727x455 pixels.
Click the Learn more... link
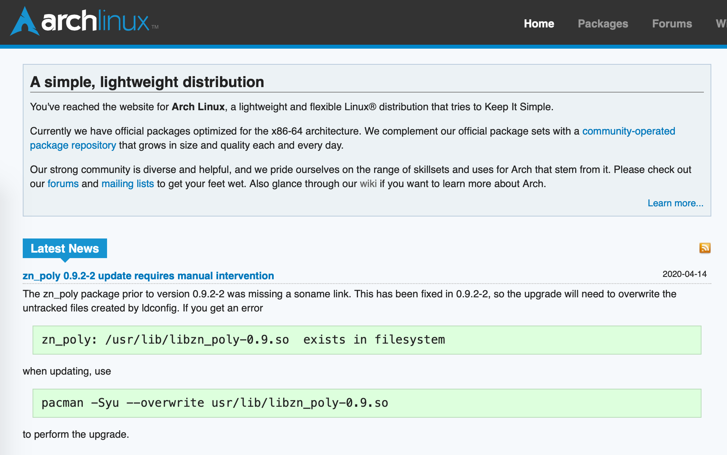point(675,203)
